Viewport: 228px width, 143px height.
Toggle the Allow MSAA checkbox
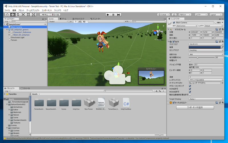[x=190, y=92]
